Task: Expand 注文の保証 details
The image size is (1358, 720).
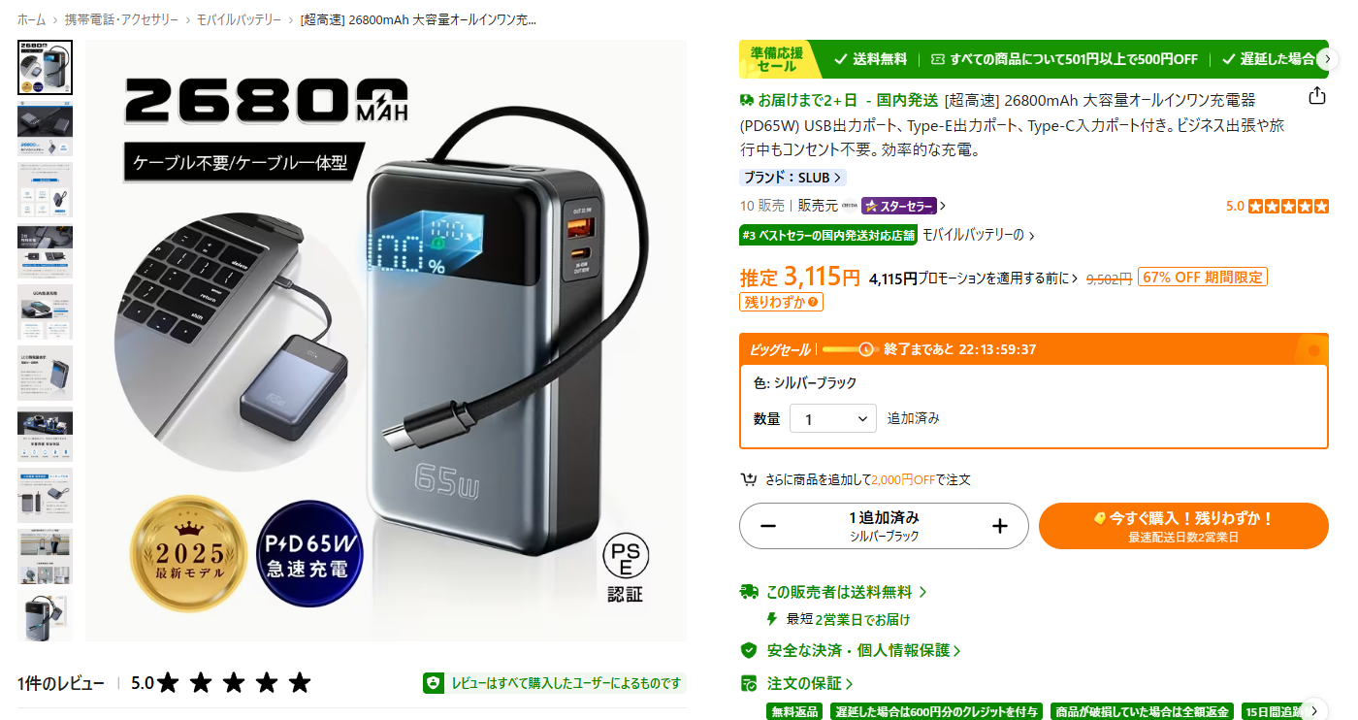Action: (810, 683)
